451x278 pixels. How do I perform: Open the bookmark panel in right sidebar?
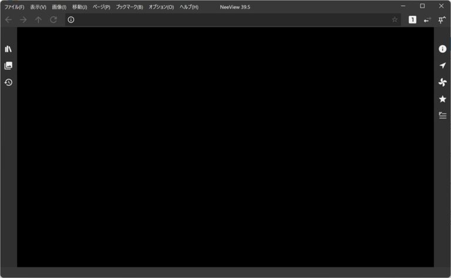(443, 99)
